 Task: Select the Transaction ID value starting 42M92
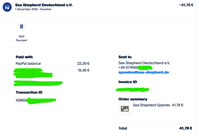pyautogui.click(x=36, y=100)
